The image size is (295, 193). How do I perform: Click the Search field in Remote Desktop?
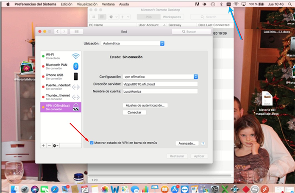(x=211, y=17)
